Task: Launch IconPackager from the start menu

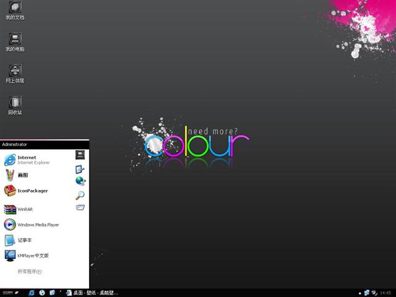Action: tap(26, 191)
